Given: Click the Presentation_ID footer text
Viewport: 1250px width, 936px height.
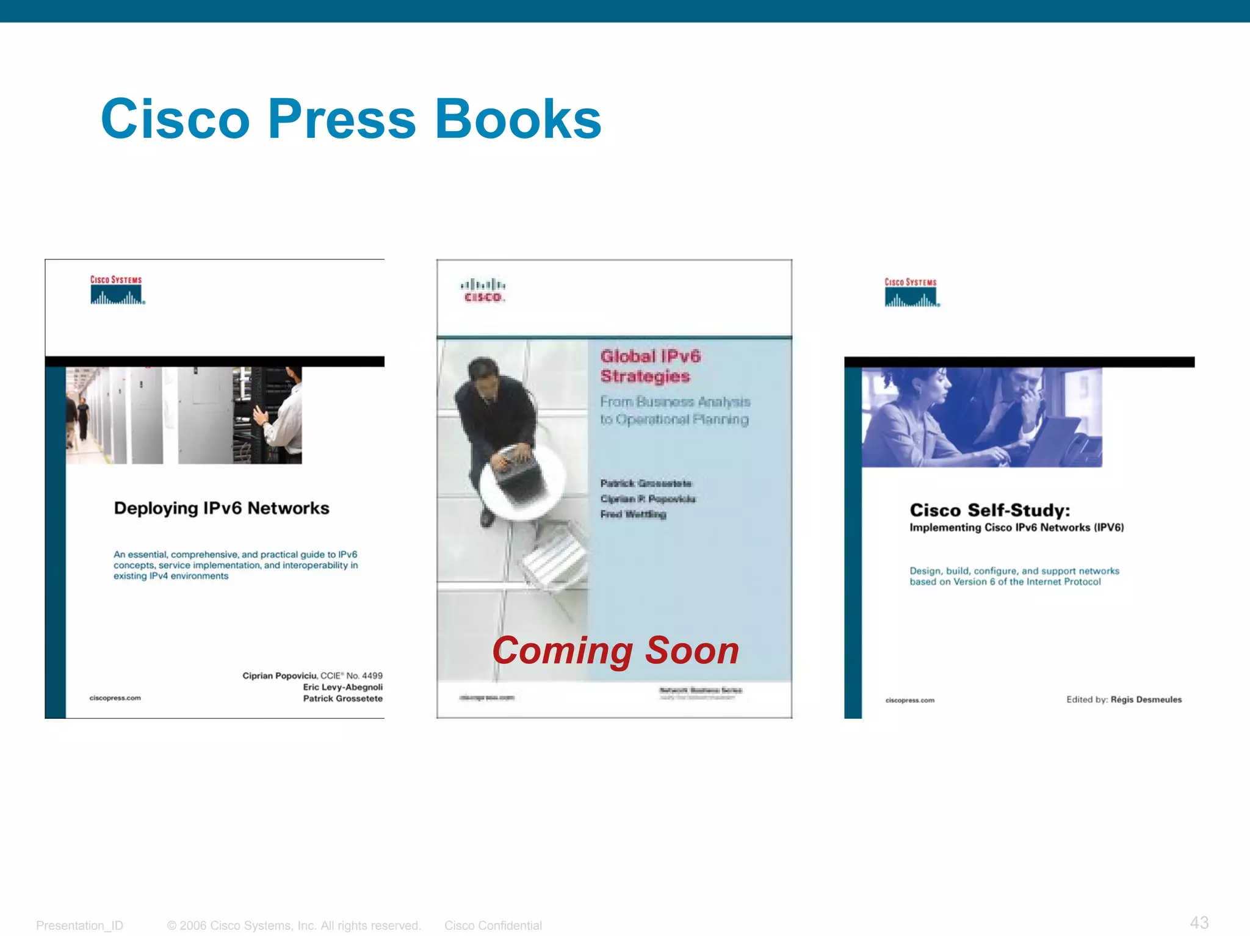Looking at the screenshot, I should tap(79, 926).
